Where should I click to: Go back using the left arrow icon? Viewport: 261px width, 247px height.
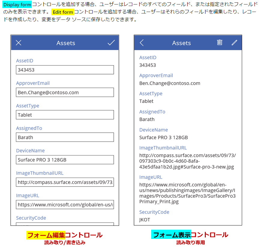click(142, 42)
